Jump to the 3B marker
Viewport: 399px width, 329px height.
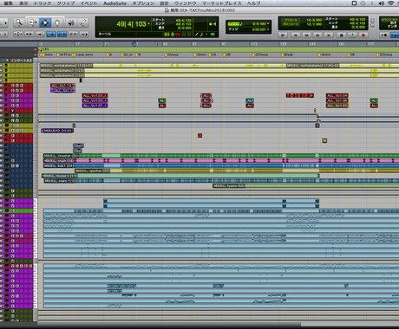pyautogui.click(x=350, y=55)
